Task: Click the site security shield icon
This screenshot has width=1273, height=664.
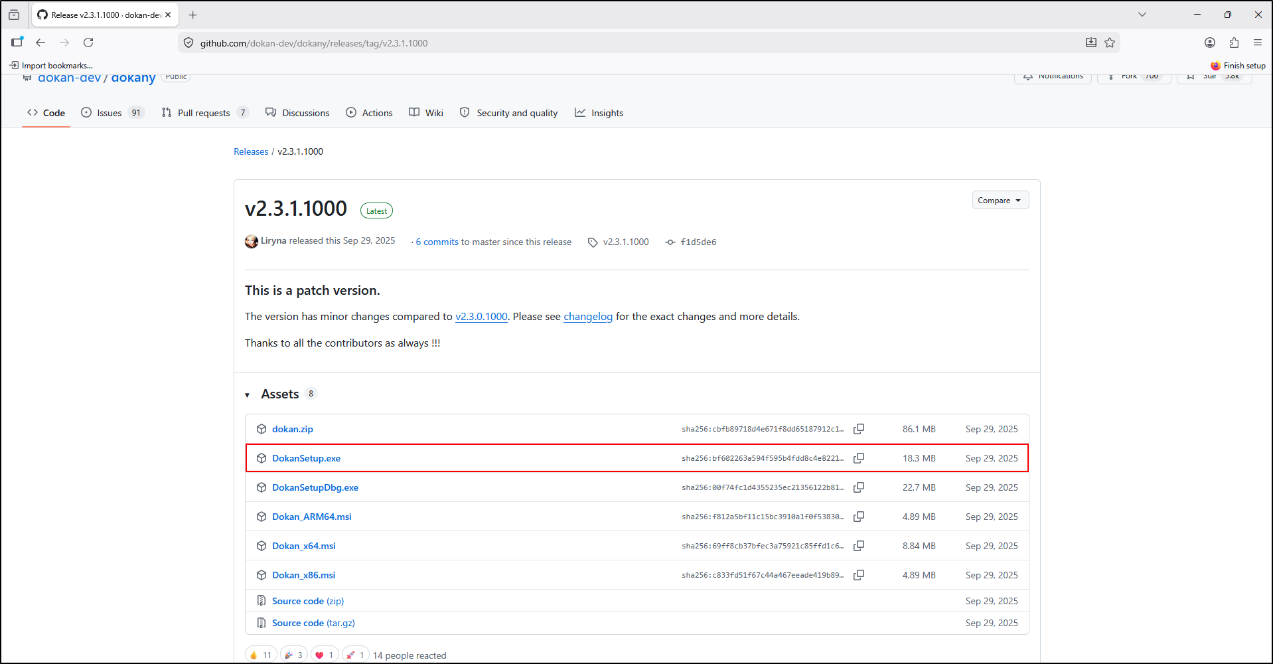Action: [188, 42]
